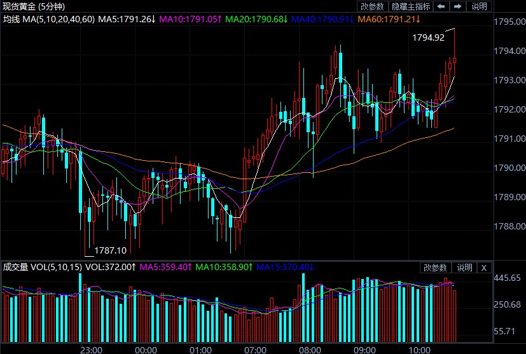
Task: Click the VOL:372.00 value
Action: [111, 267]
